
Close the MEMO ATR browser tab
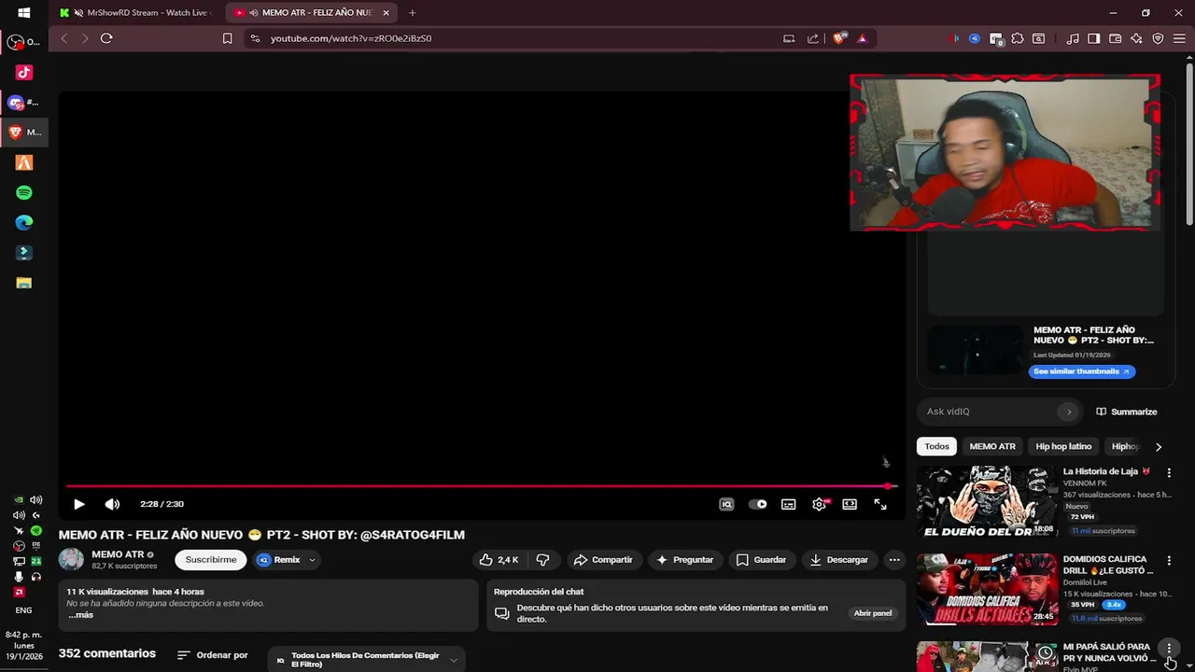click(x=386, y=13)
